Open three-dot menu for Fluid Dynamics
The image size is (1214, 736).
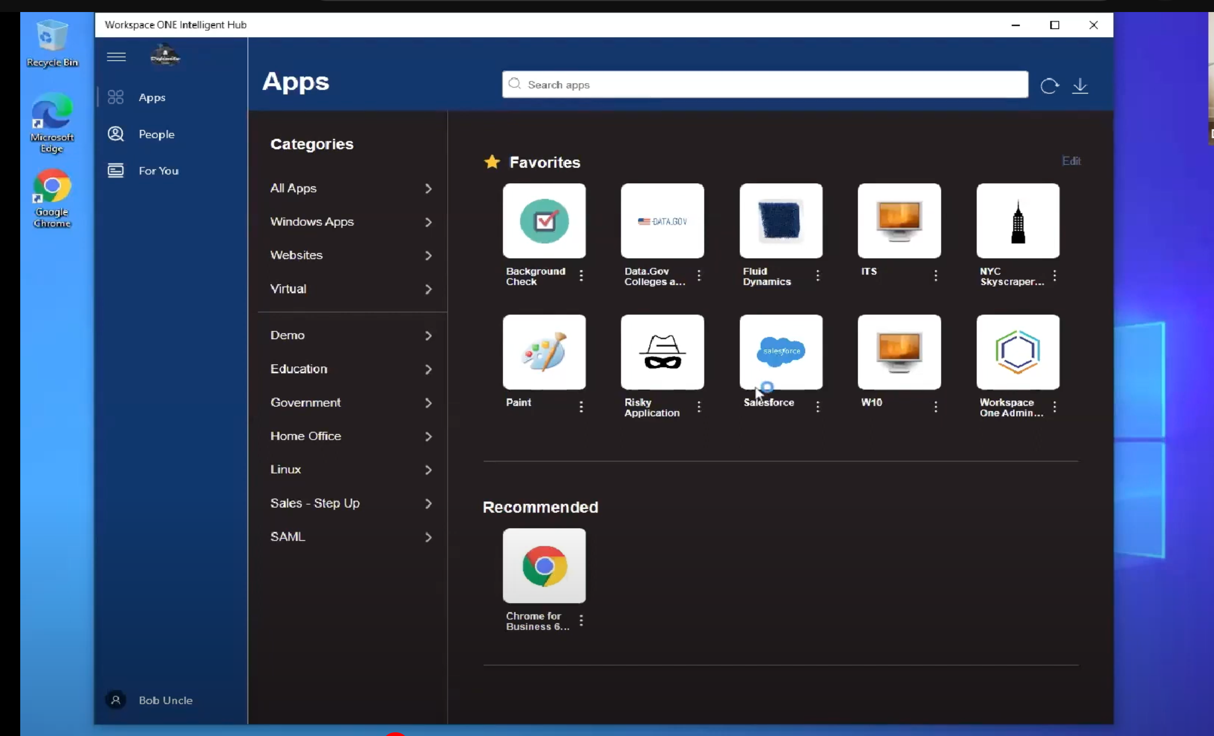point(818,276)
